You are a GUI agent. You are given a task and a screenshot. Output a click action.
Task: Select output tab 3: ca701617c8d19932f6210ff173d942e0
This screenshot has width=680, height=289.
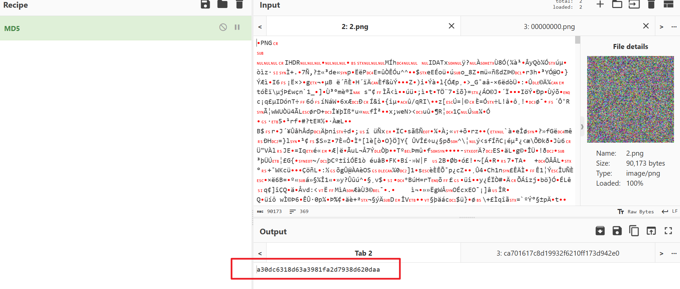557,253
